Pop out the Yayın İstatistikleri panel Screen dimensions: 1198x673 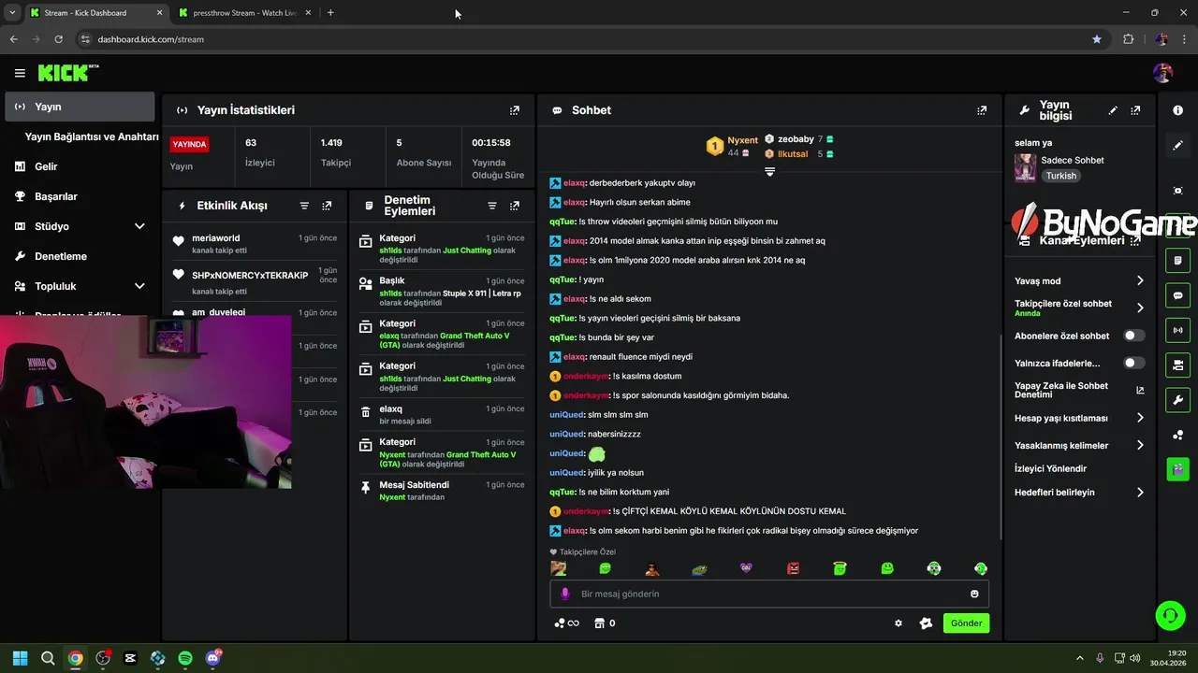(514, 110)
